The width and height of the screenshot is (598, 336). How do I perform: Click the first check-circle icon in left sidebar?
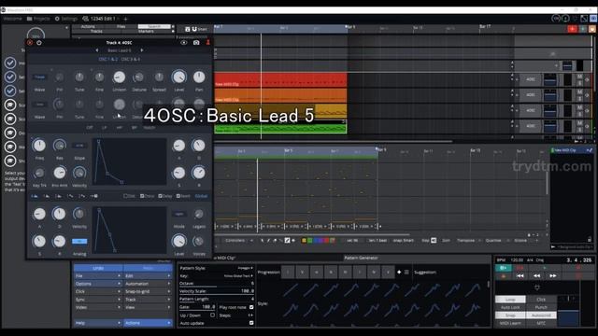pos(10,63)
